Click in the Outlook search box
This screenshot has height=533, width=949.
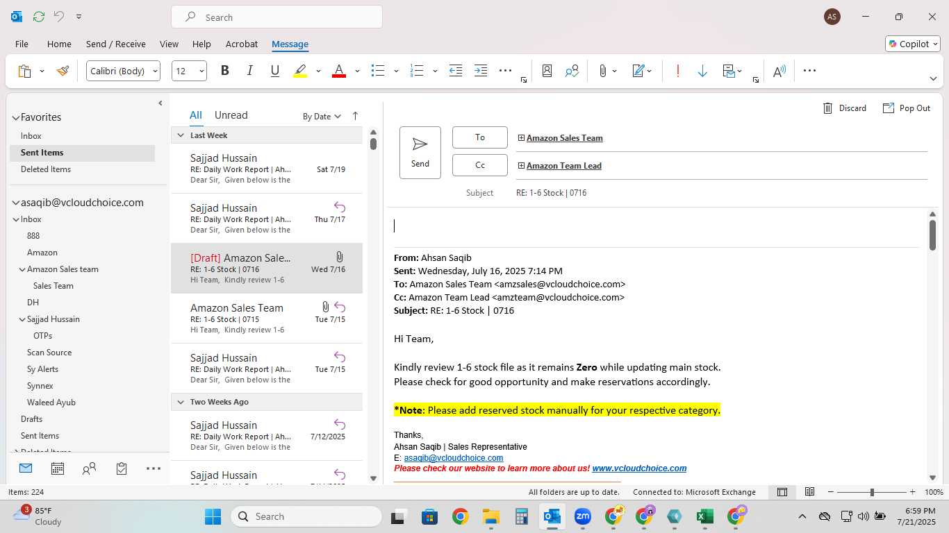click(x=277, y=17)
